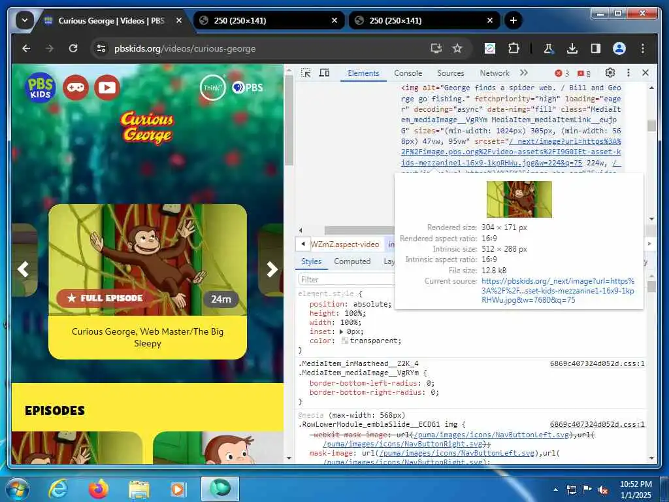View site information icon in address bar
669x502 pixels.
(x=101, y=48)
